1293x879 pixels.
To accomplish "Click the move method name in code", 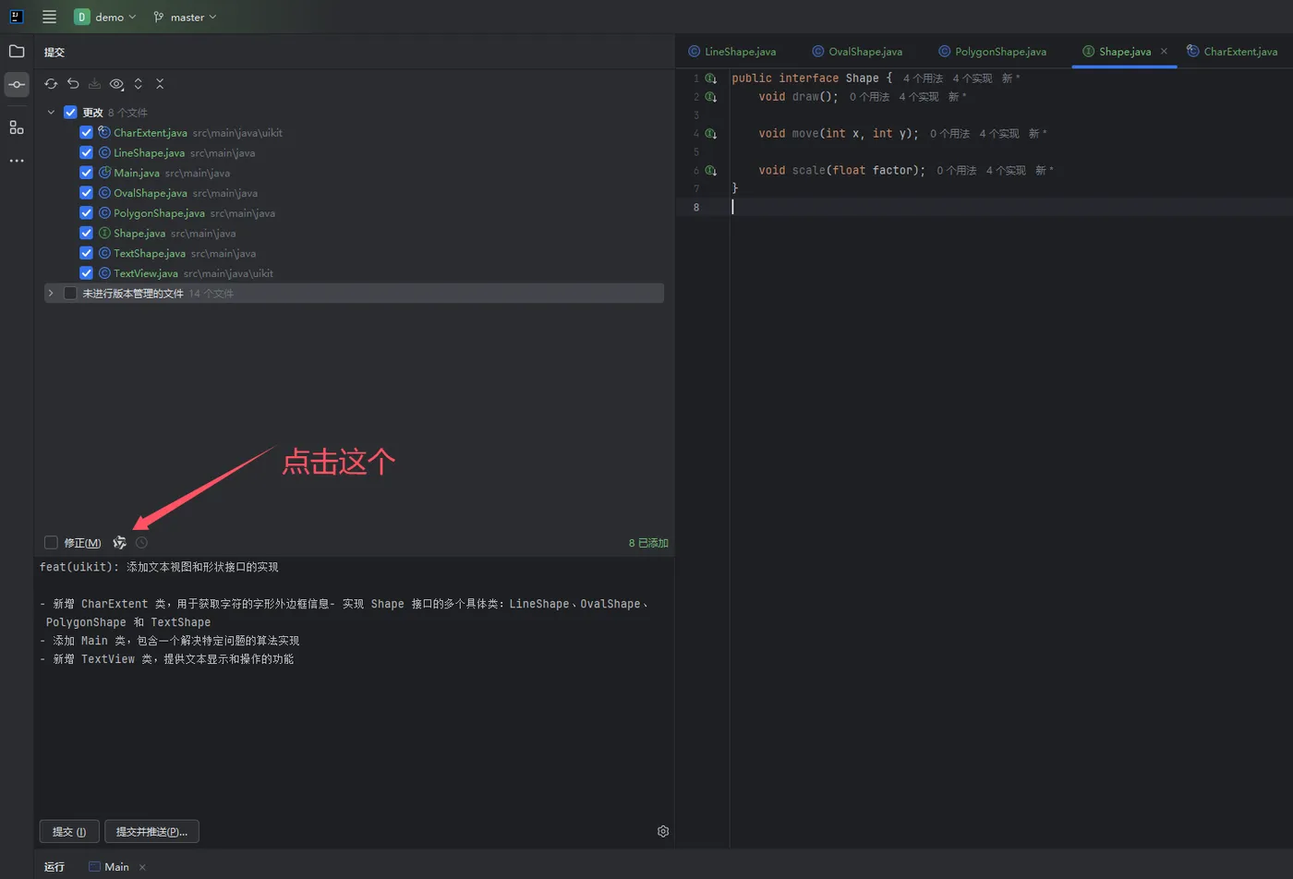I will coord(805,134).
